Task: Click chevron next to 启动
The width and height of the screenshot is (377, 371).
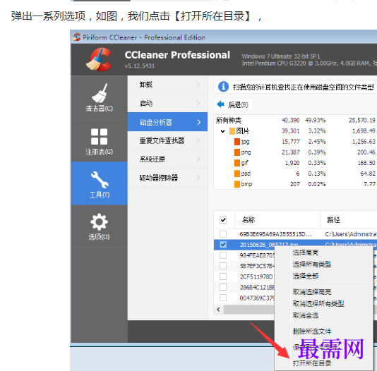Action: pyautogui.click(x=198, y=103)
